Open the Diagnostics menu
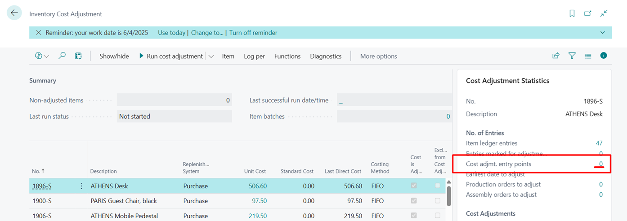The width and height of the screenshot is (627, 221). (x=326, y=56)
